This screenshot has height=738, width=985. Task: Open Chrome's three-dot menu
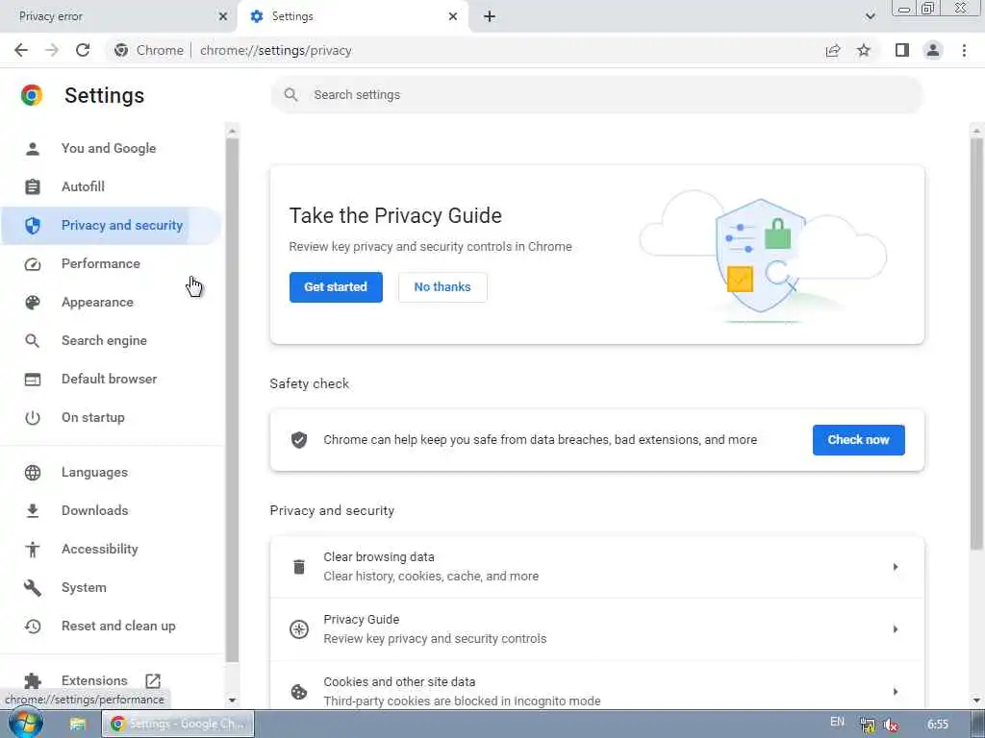coord(964,50)
